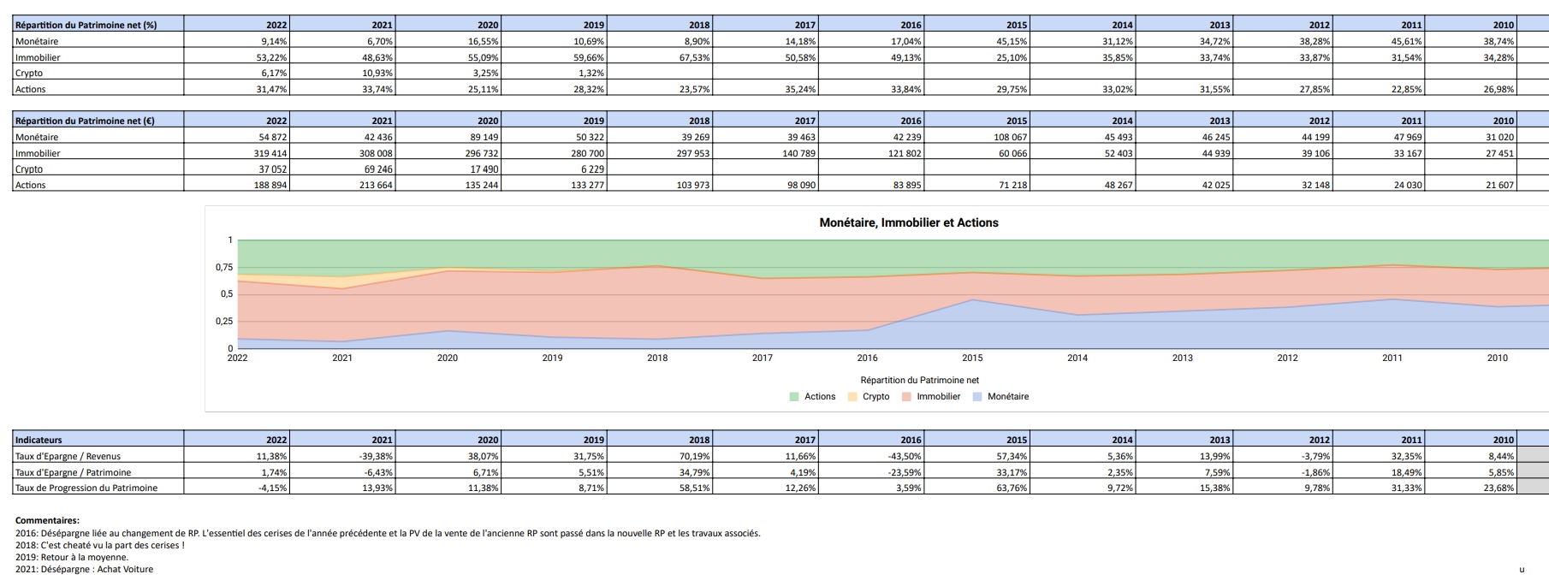Image resolution: width=1549 pixels, height=580 pixels.
Task: Click the -39,38% savings rate cell
Action: (342, 456)
